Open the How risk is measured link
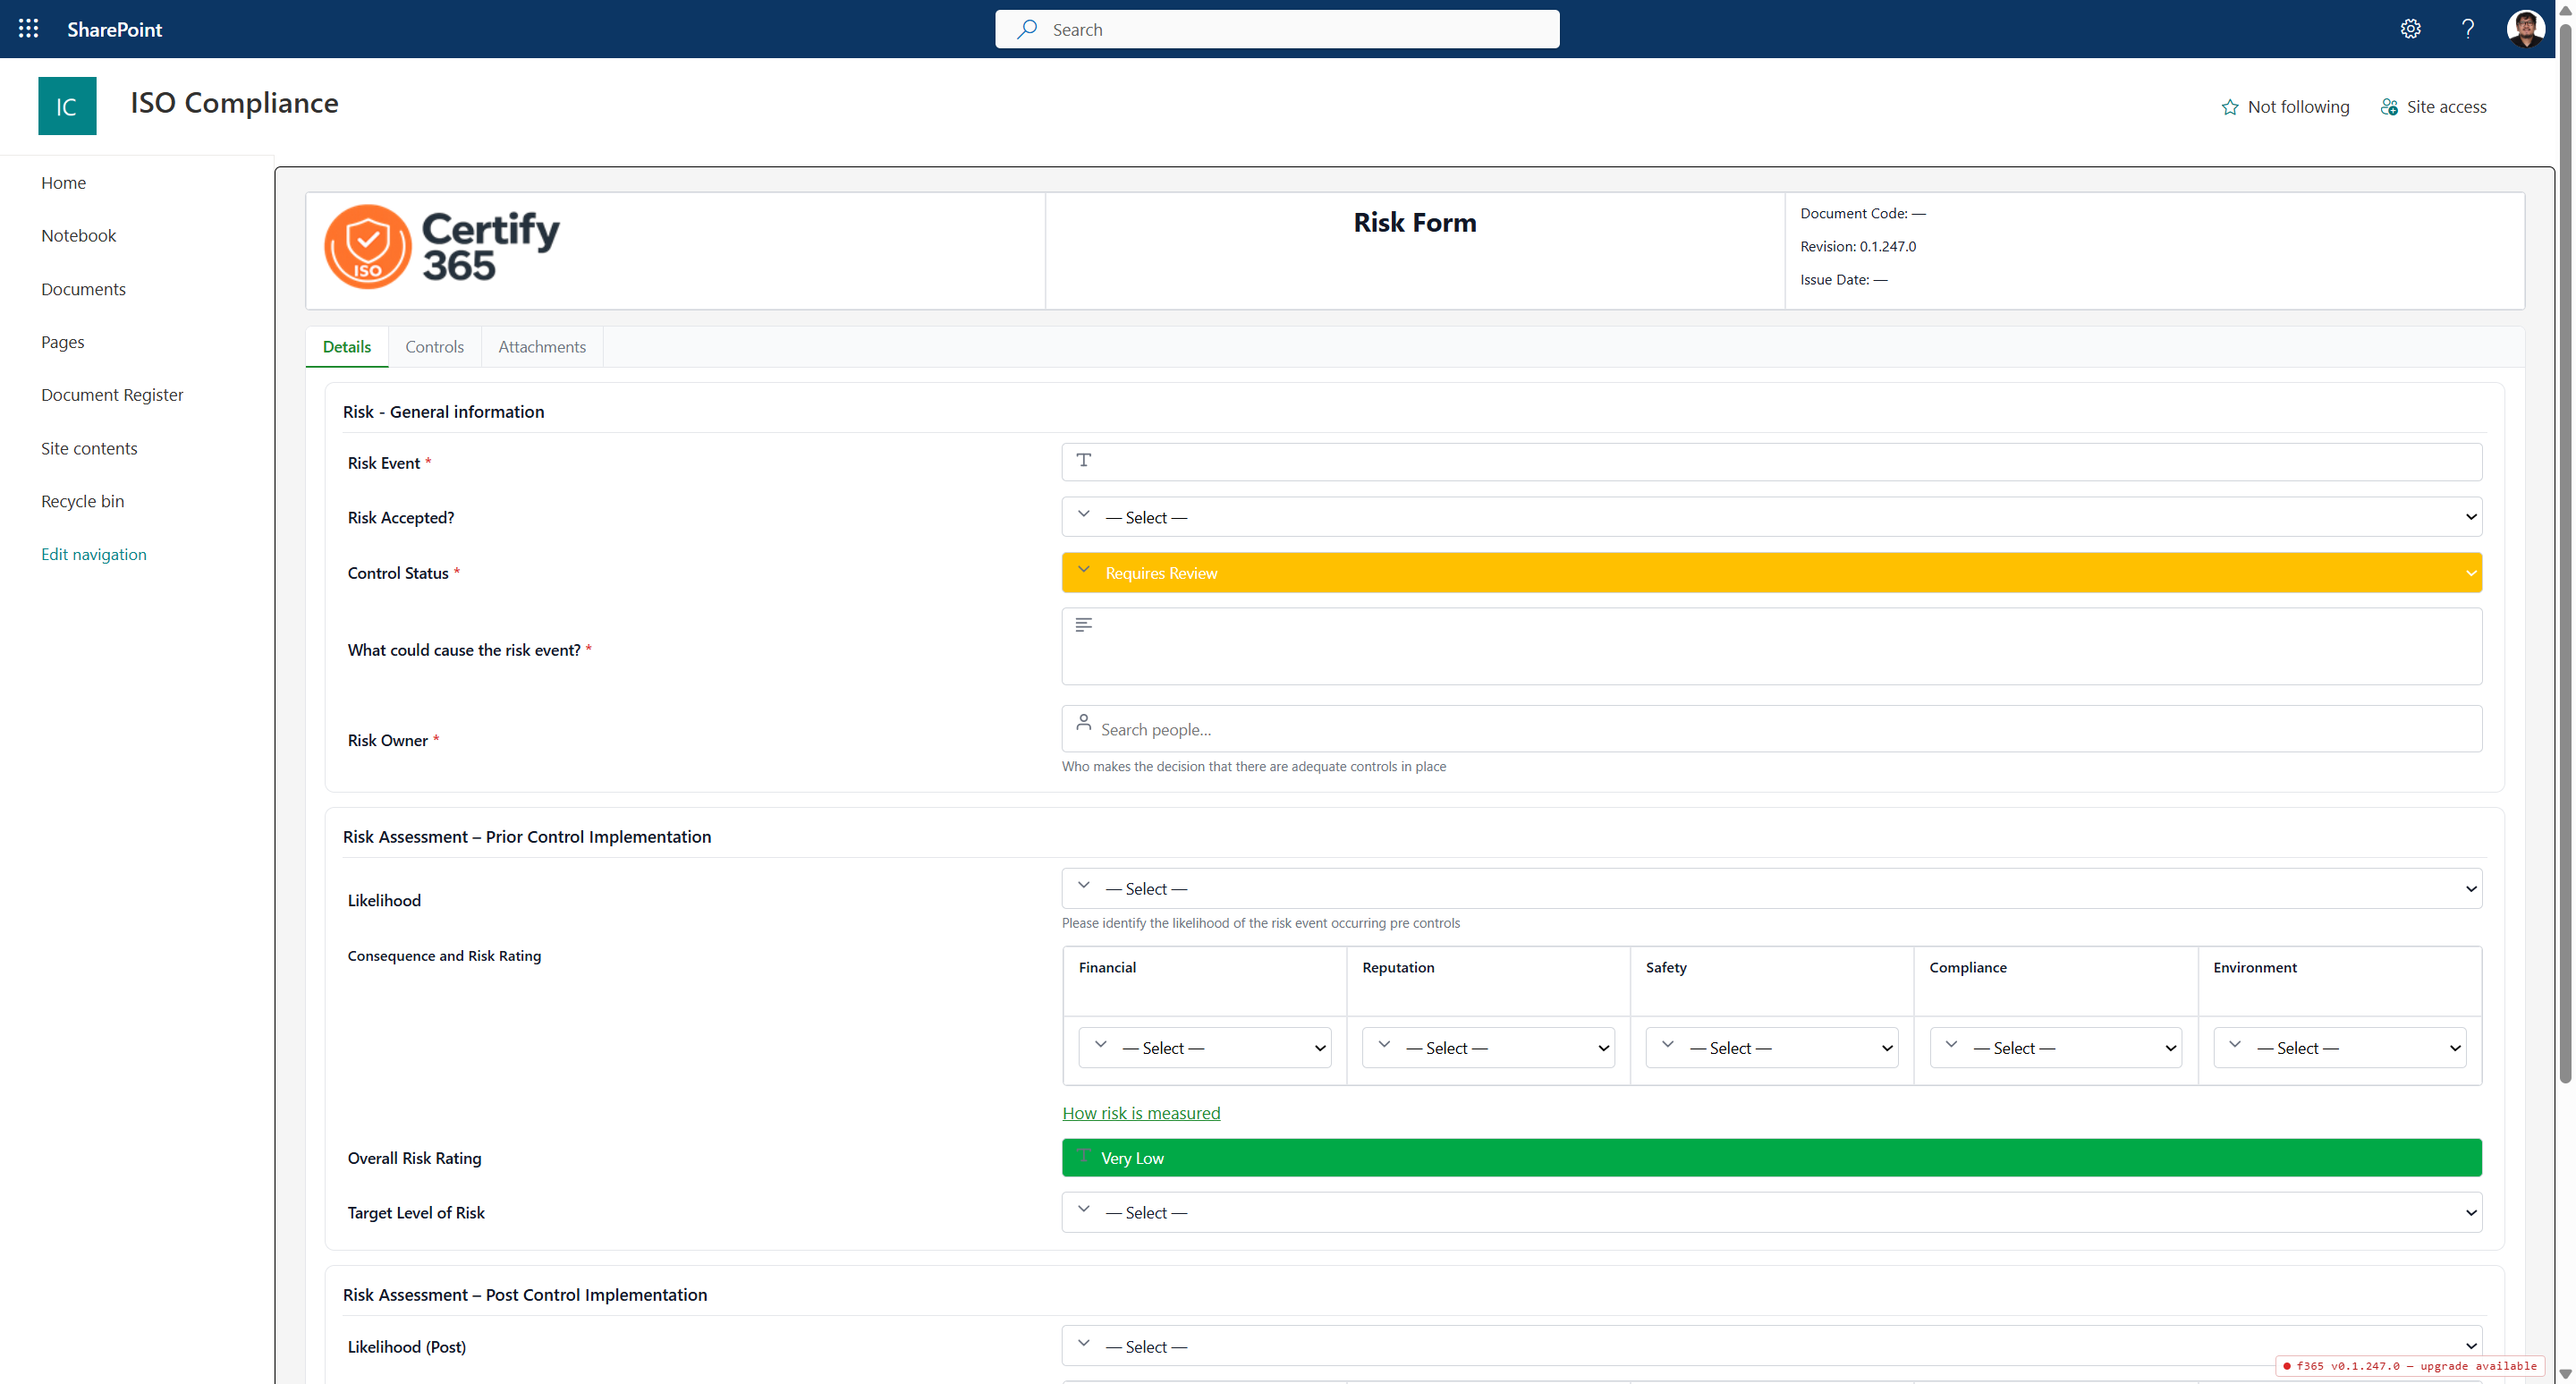2576x1384 pixels. [1141, 1113]
